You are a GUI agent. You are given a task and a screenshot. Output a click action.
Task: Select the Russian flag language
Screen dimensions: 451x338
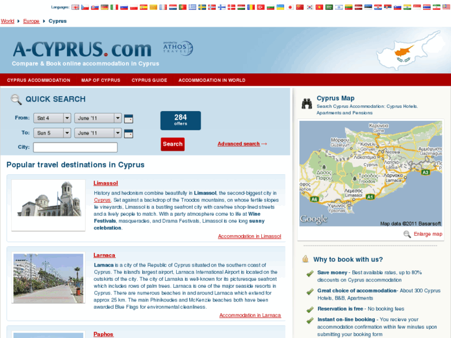coord(124,7)
